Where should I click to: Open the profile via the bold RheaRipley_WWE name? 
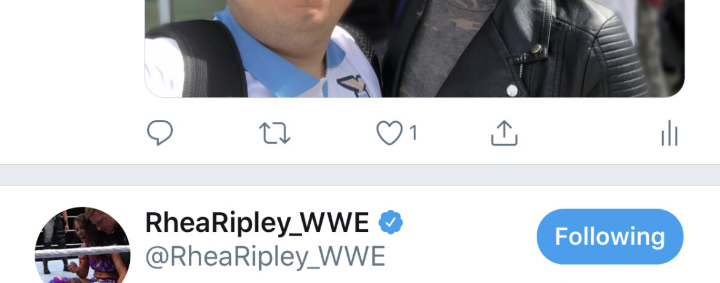[257, 222]
